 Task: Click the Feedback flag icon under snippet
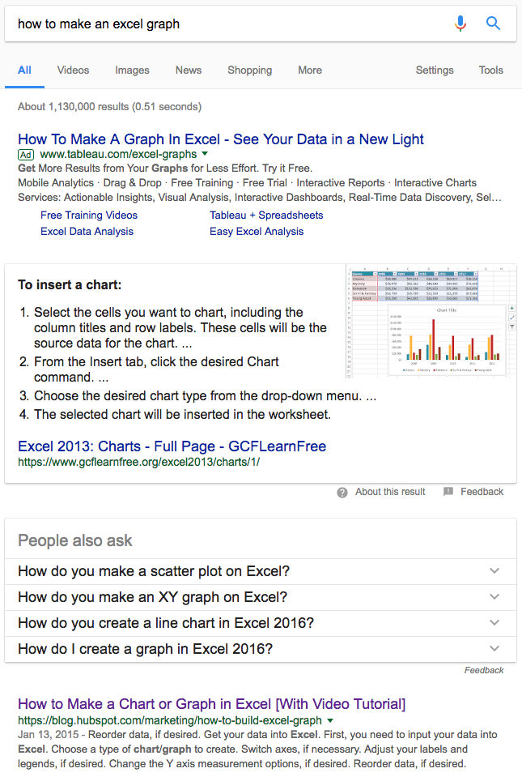(x=448, y=492)
